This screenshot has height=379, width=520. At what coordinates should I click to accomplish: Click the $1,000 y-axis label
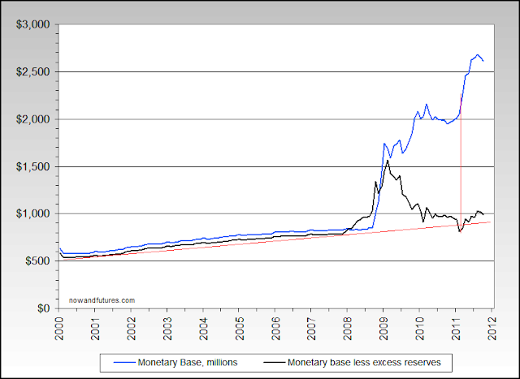32,214
